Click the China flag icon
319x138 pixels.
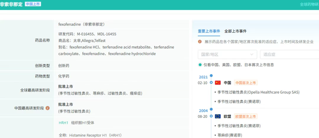[218, 83]
